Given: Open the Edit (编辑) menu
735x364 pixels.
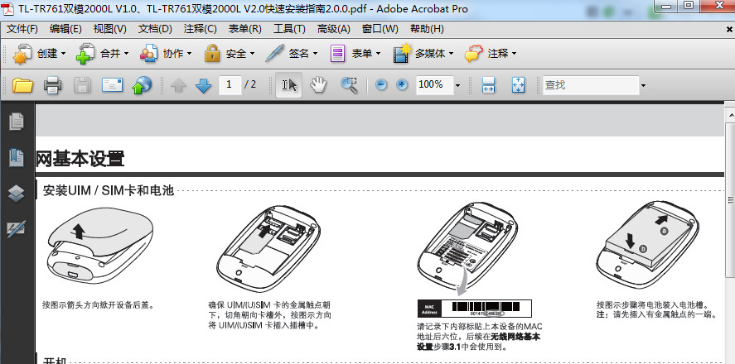Looking at the screenshot, I should point(65,29).
